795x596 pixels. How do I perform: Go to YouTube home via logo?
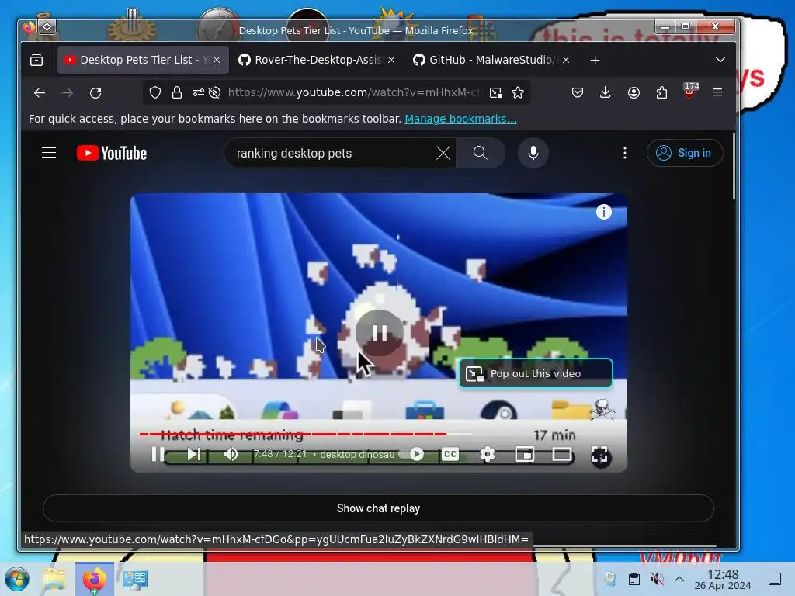point(112,153)
